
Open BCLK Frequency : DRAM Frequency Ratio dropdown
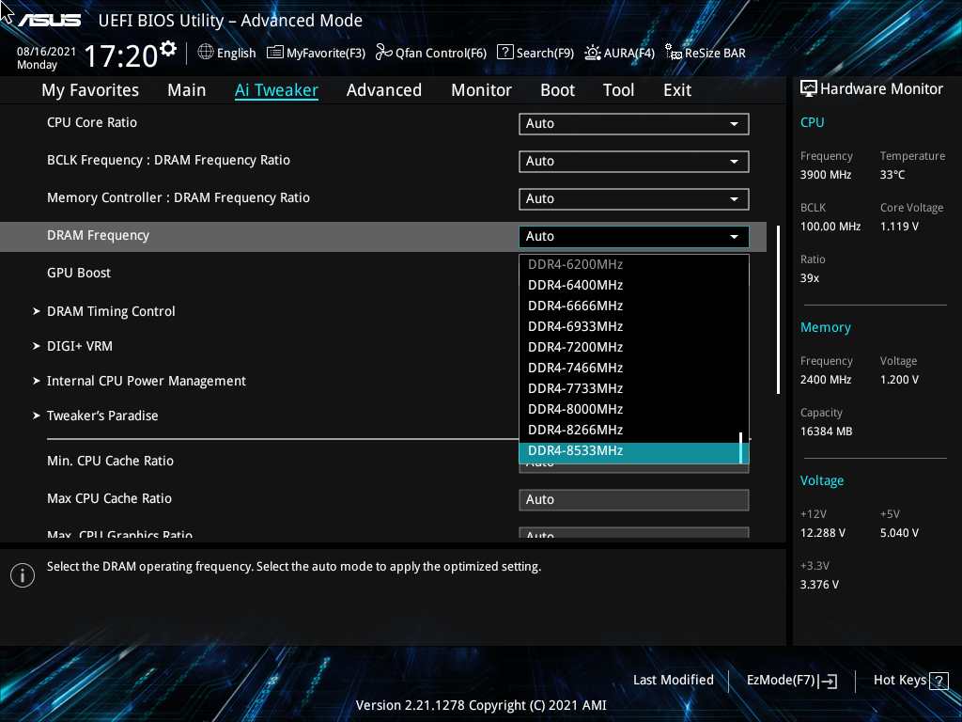(634, 161)
